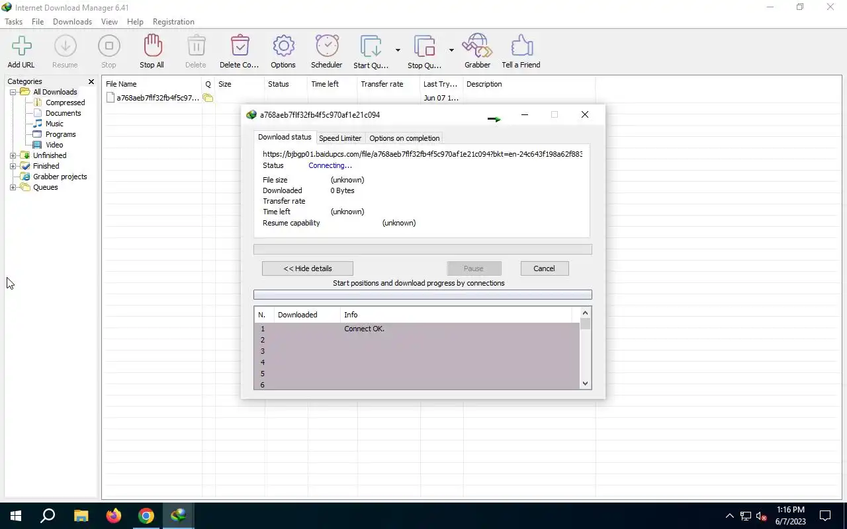This screenshot has width=847, height=529.
Task: Select connection row 1 Connect OK
Action: click(417, 329)
